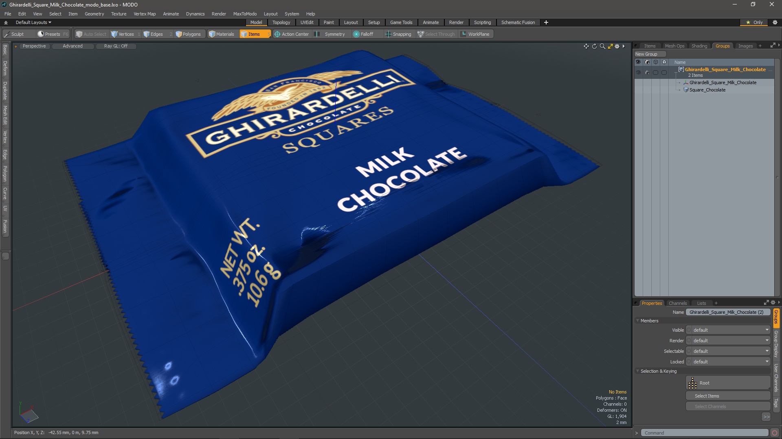Open layout settings gear in top bar
This screenshot has width=782, height=439.
tap(775, 22)
